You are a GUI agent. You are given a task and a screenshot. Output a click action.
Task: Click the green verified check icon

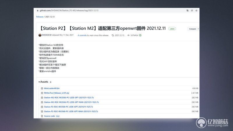(140, 35)
